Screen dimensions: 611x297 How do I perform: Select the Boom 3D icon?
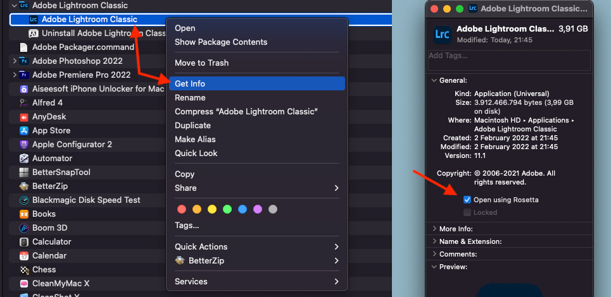coord(24,227)
